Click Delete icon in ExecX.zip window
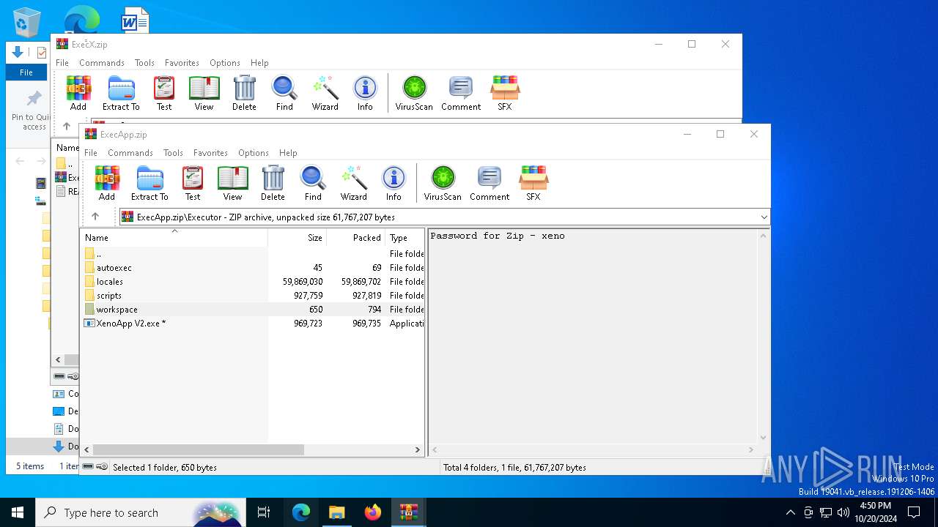The image size is (938, 527). pos(244,93)
